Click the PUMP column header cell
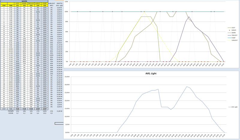 click(x=45, y=3)
